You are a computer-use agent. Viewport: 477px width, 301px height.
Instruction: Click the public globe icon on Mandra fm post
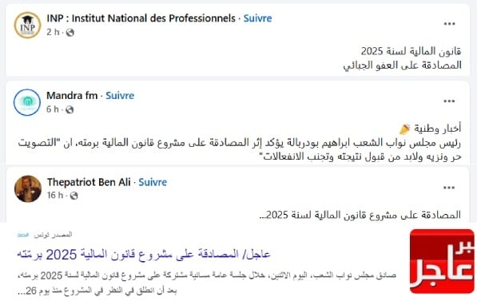(x=70, y=109)
